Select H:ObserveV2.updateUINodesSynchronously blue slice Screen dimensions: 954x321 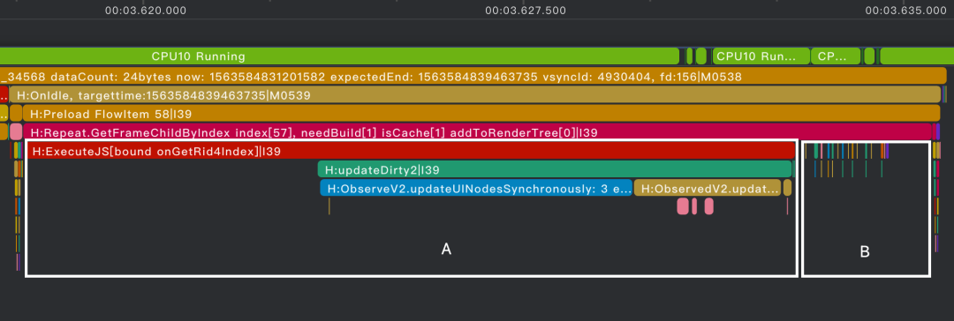(x=476, y=189)
